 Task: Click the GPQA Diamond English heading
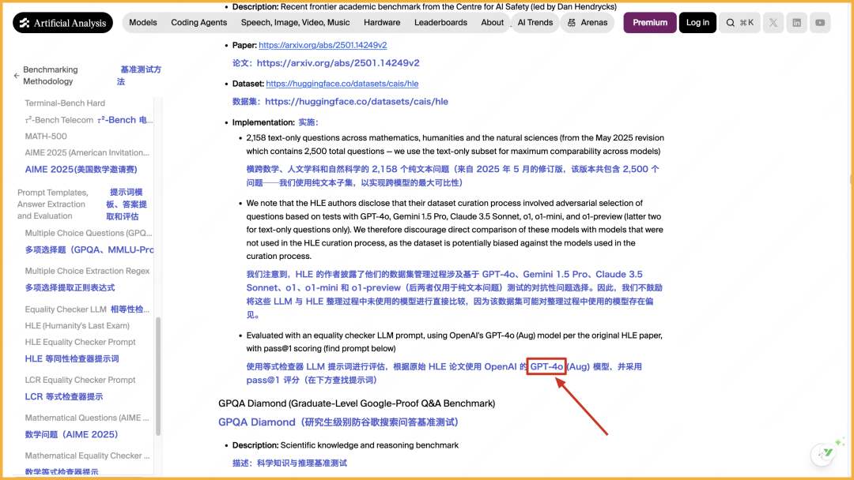tap(357, 403)
